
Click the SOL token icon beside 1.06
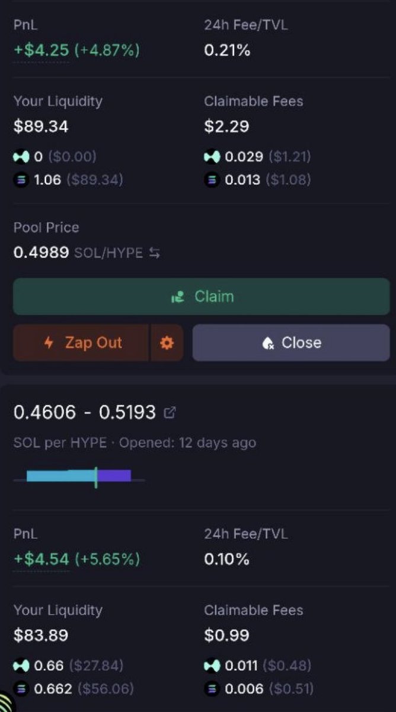[x=21, y=180]
